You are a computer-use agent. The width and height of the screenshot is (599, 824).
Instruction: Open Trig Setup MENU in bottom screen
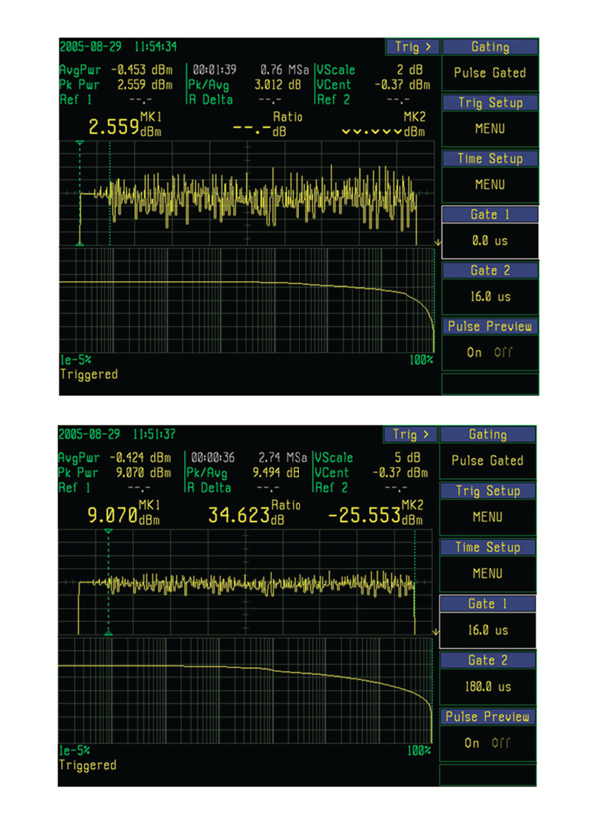(x=489, y=517)
